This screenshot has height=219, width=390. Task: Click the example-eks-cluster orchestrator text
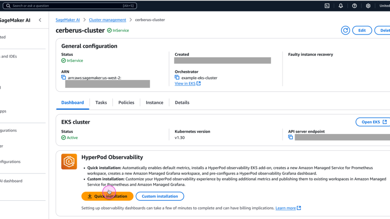(199, 78)
